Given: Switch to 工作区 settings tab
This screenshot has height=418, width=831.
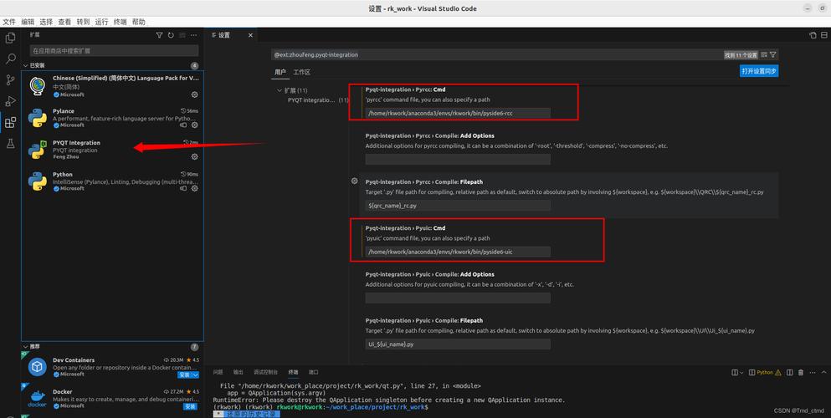Looking at the screenshot, I should tap(301, 72).
